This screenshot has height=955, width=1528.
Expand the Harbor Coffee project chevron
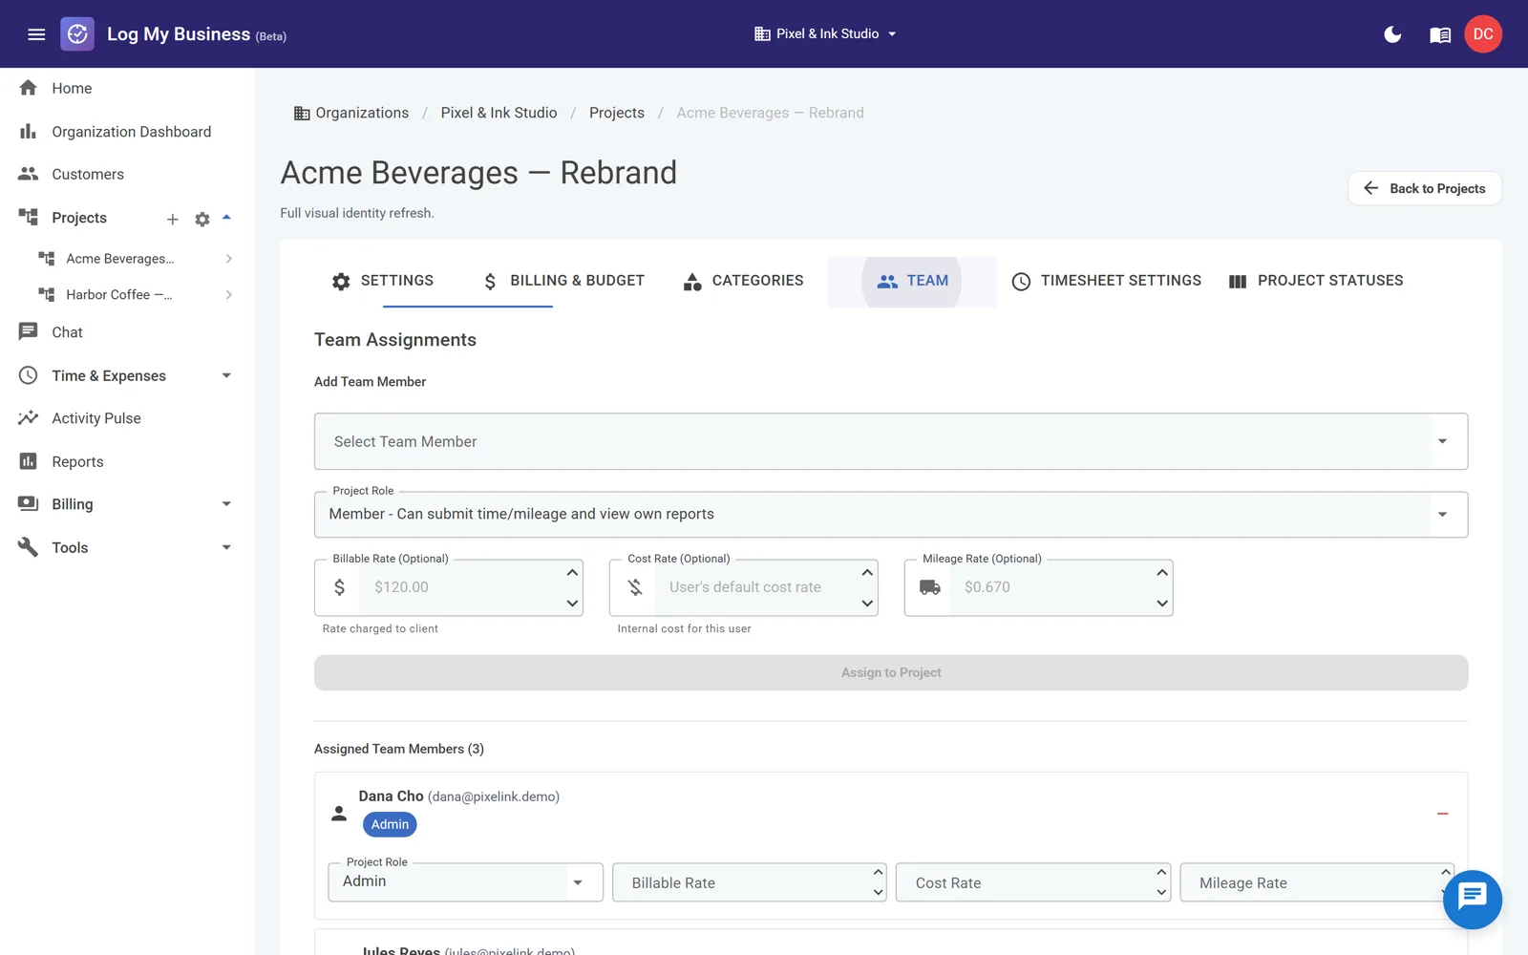228,295
